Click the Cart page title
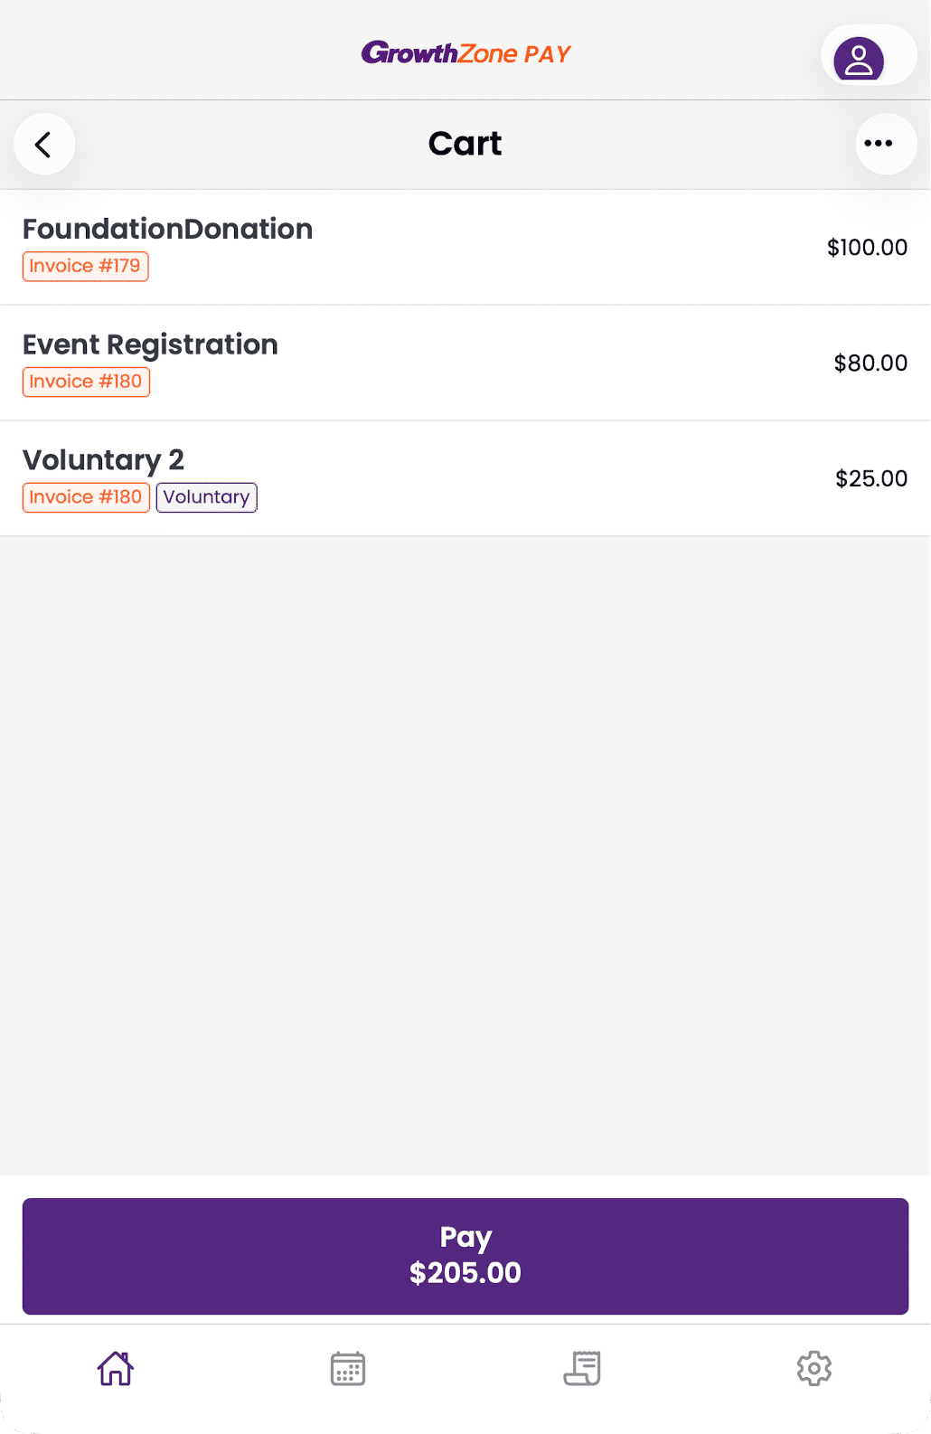This screenshot has height=1434, width=931. point(465,144)
